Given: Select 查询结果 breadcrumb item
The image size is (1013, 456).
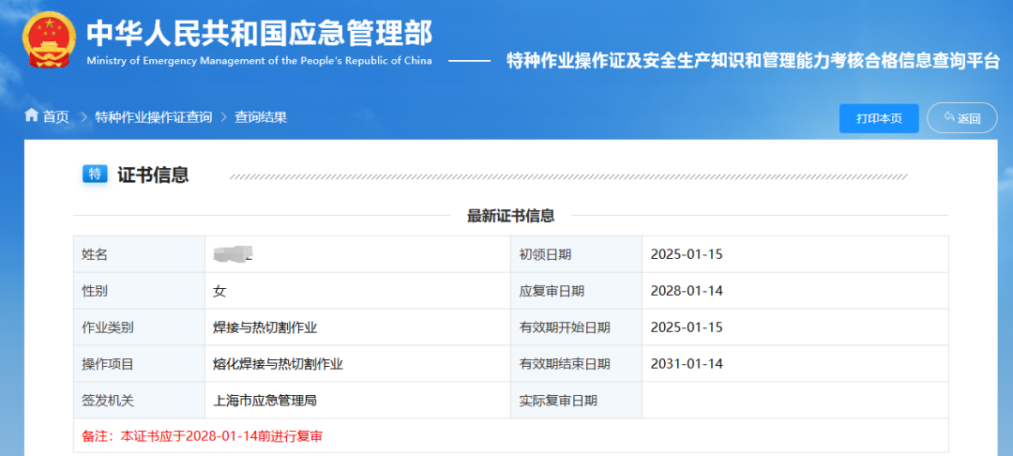Looking at the screenshot, I should coord(261,117).
